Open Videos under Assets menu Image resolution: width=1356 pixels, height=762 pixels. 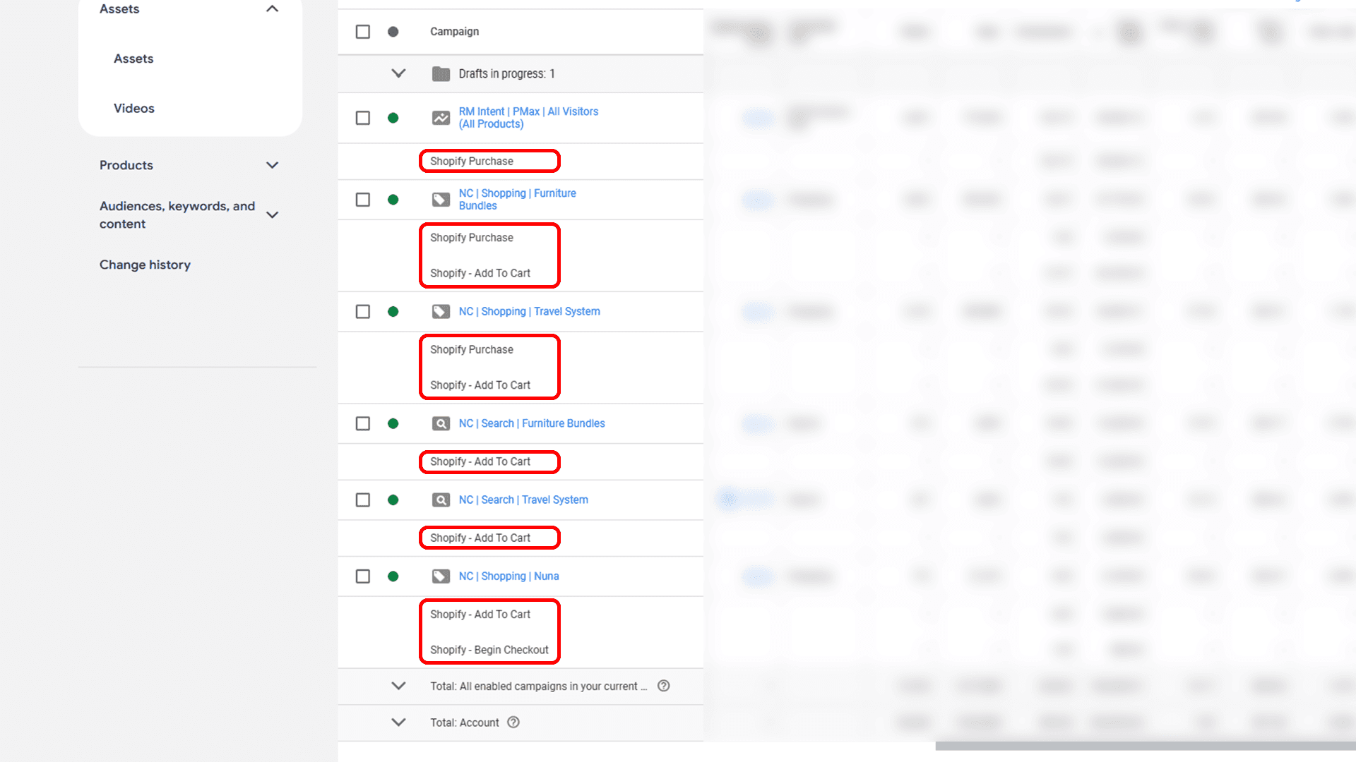tap(133, 108)
